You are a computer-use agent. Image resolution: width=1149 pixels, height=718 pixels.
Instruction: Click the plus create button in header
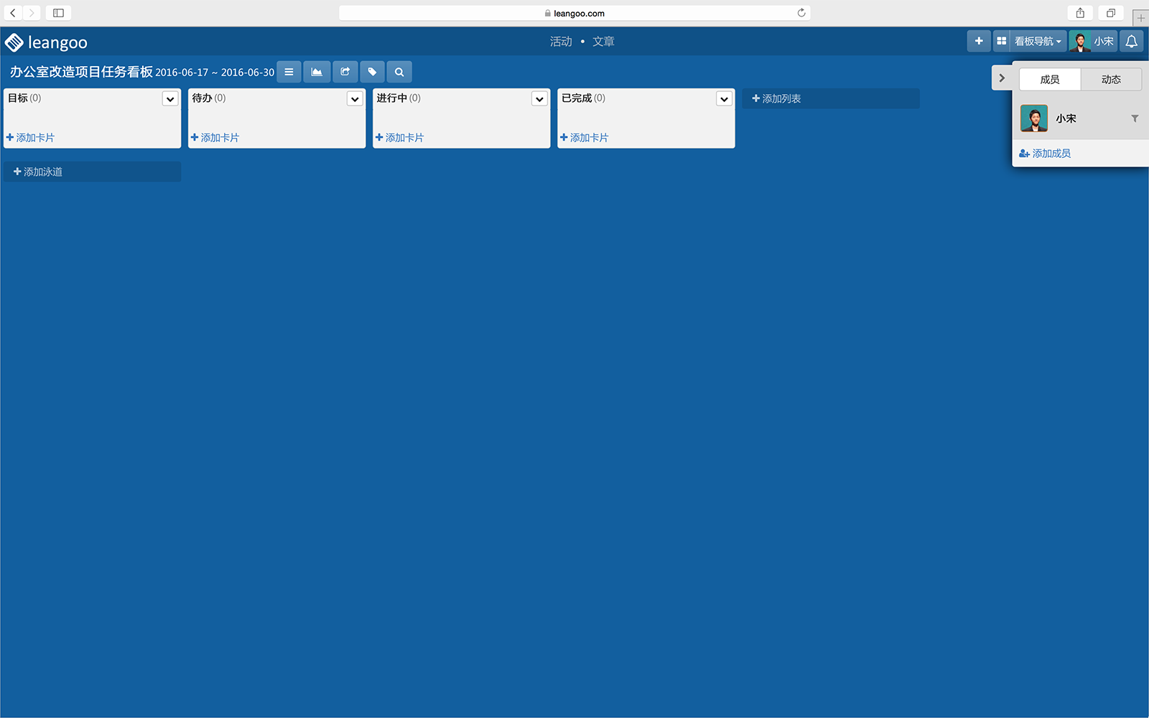[x=979, y=41]
